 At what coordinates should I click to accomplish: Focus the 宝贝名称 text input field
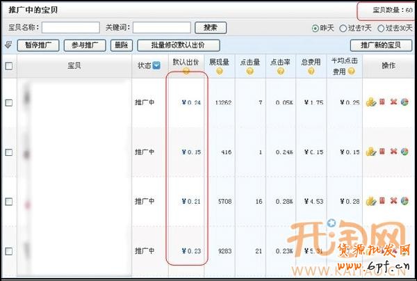tap(70, 28)
